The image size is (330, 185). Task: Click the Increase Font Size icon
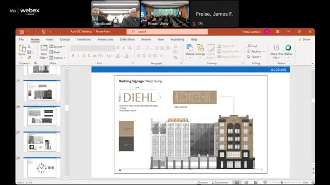point(118,48)
